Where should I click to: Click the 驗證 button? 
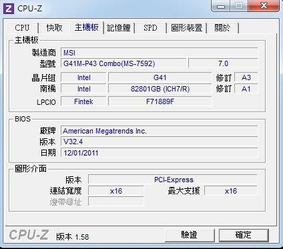tap(190, 235)
